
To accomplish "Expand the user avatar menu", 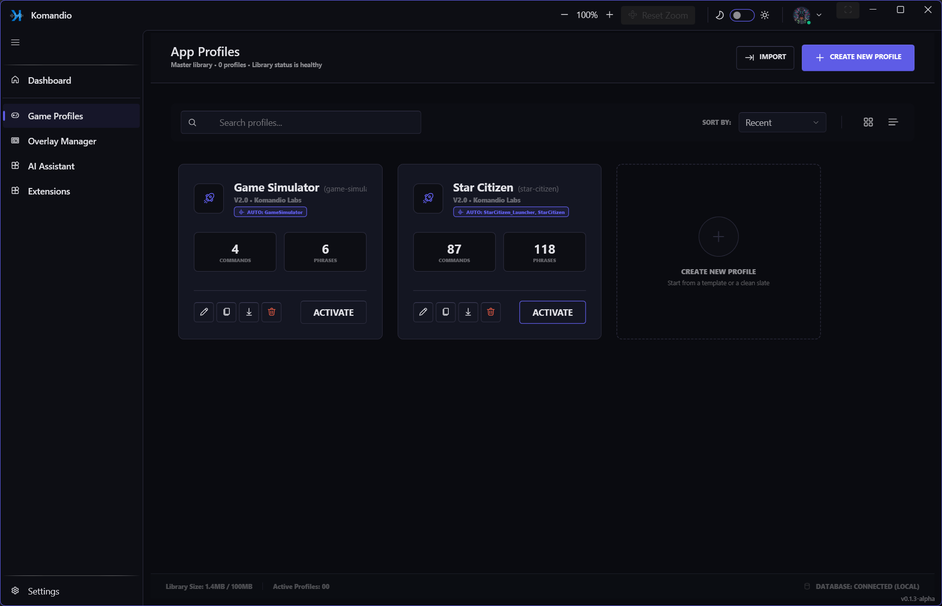I will click(807, 15).
